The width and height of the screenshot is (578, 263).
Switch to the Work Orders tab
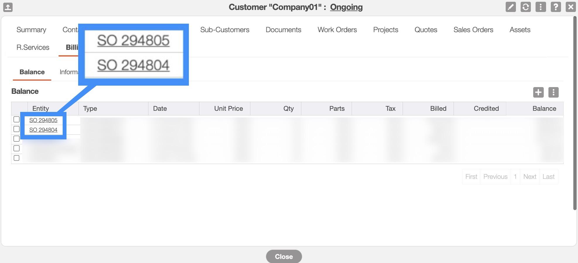337,30
